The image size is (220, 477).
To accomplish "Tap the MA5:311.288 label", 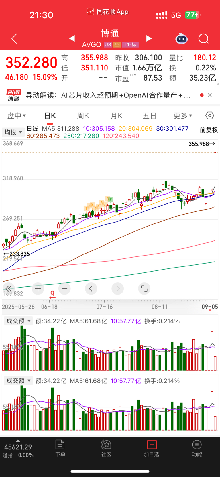I will pos(60,129).
